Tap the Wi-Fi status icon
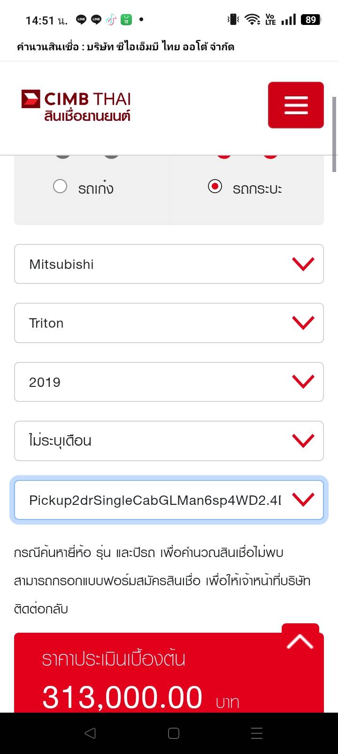 (253, 20)
